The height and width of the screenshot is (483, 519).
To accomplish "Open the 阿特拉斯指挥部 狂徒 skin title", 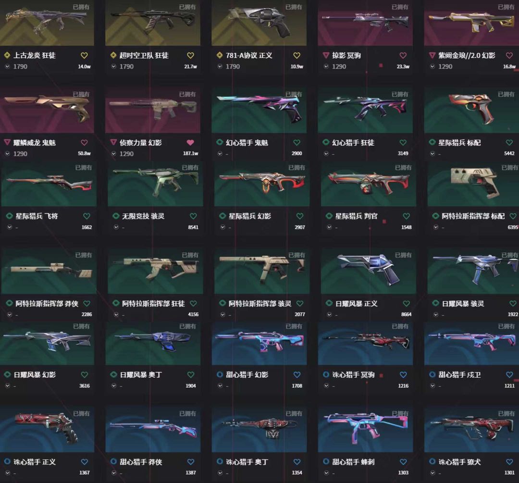I will 153,304.
